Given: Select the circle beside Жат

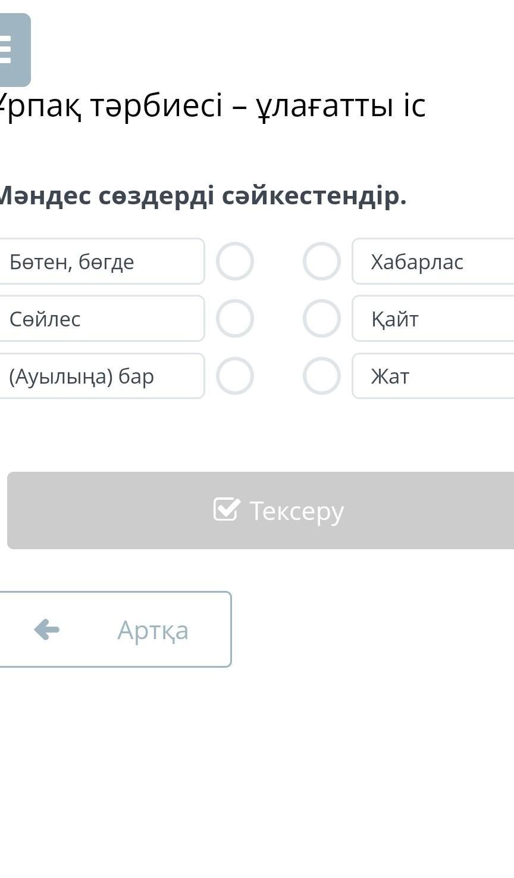Looking at the screenshot, I should point(322,376).
